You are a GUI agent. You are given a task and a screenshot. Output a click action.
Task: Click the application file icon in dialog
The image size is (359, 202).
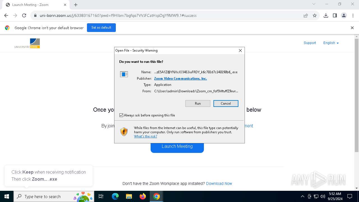coord(124,74)
